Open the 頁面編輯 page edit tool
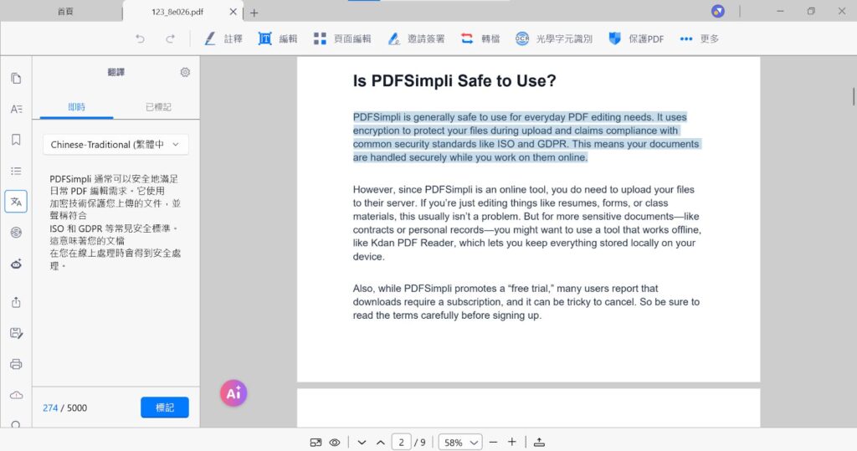The height and width of the screenshot is (451, 857). click(x=342, y=38)
